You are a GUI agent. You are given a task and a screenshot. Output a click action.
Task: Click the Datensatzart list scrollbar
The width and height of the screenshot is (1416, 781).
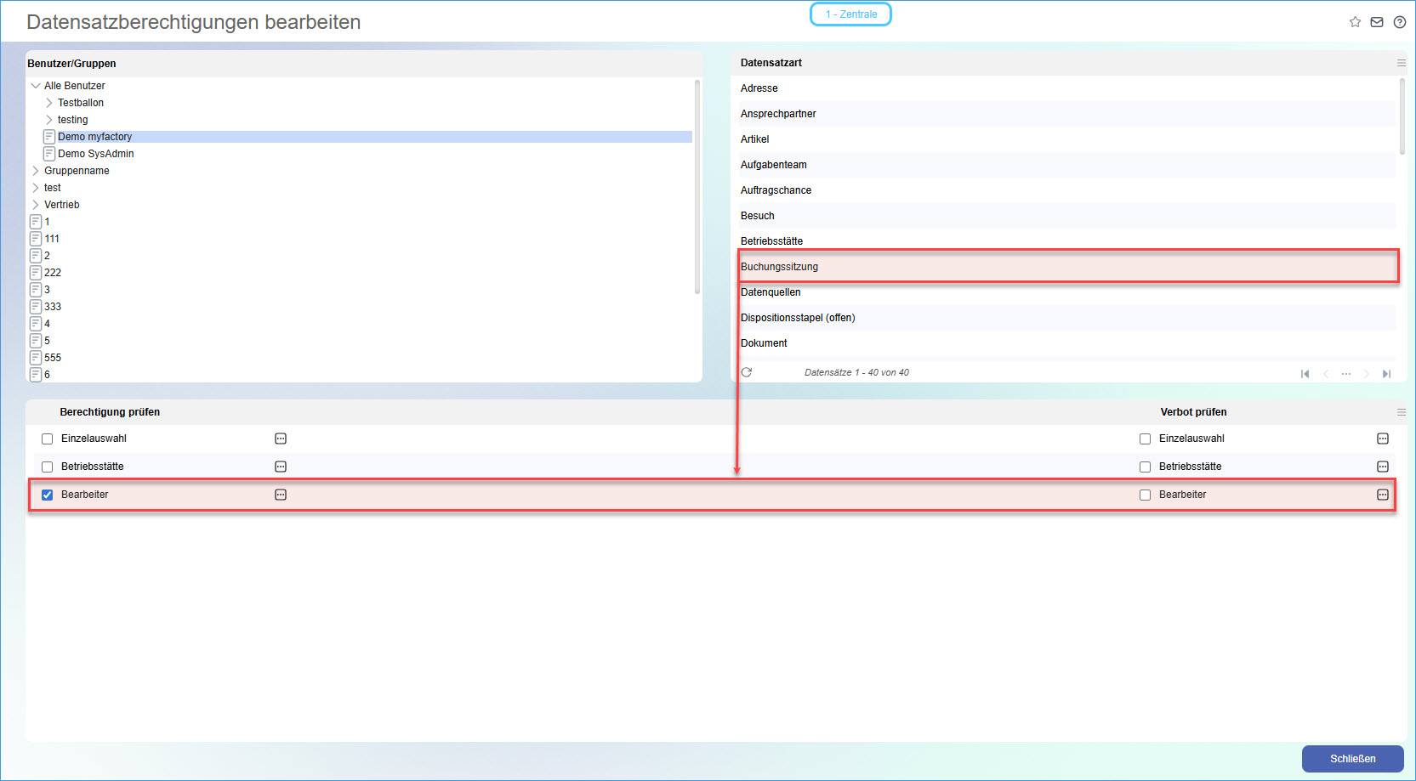click(x=1402, y=117)
